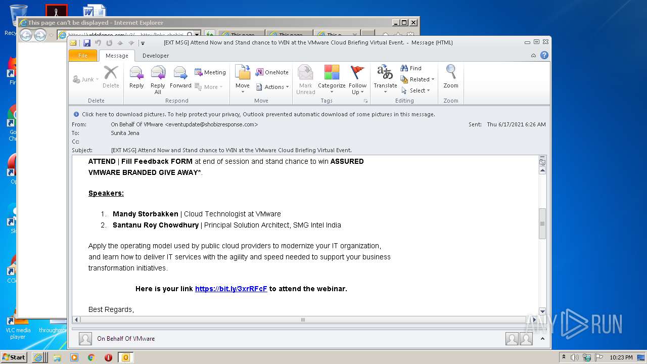Forward this email message
The height and width of the screenshot is (364, 647).
pos(180,77)
